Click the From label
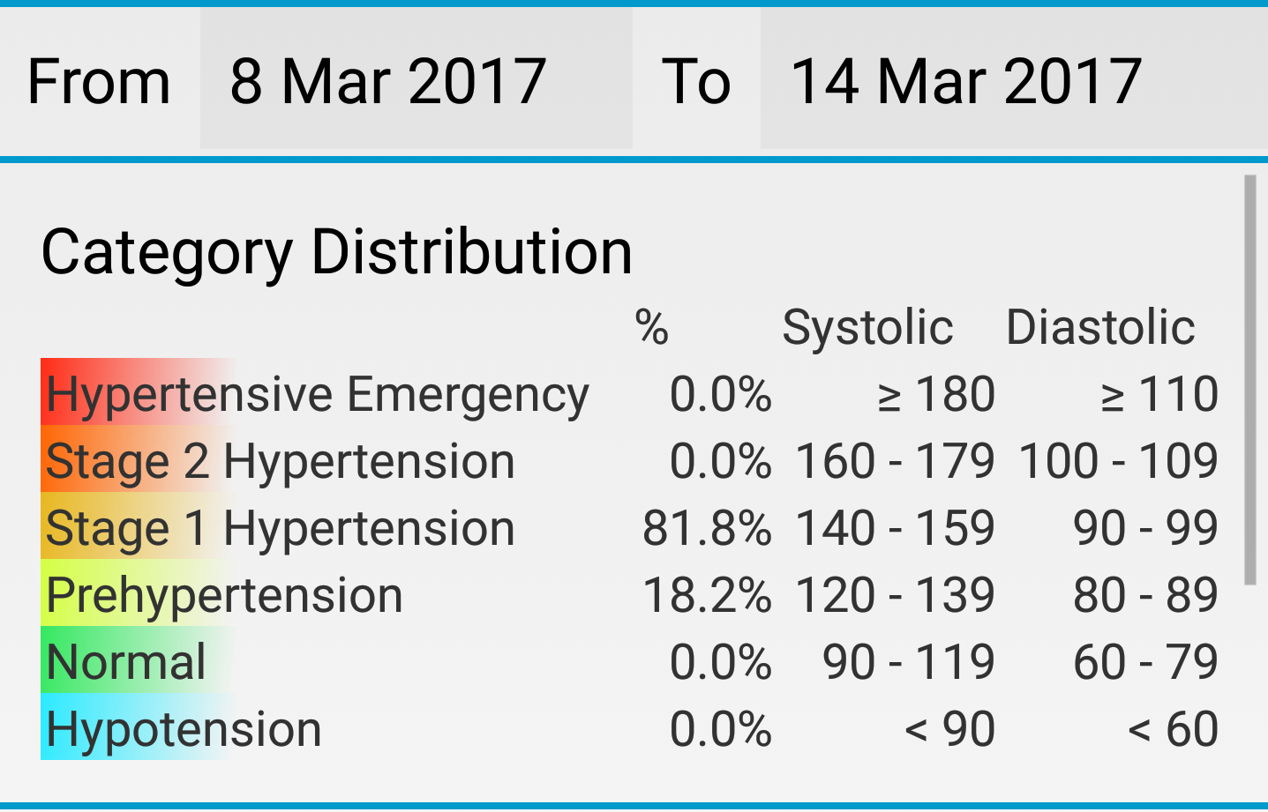Viewport: 1268px width, 812px height. pos(99,81)
